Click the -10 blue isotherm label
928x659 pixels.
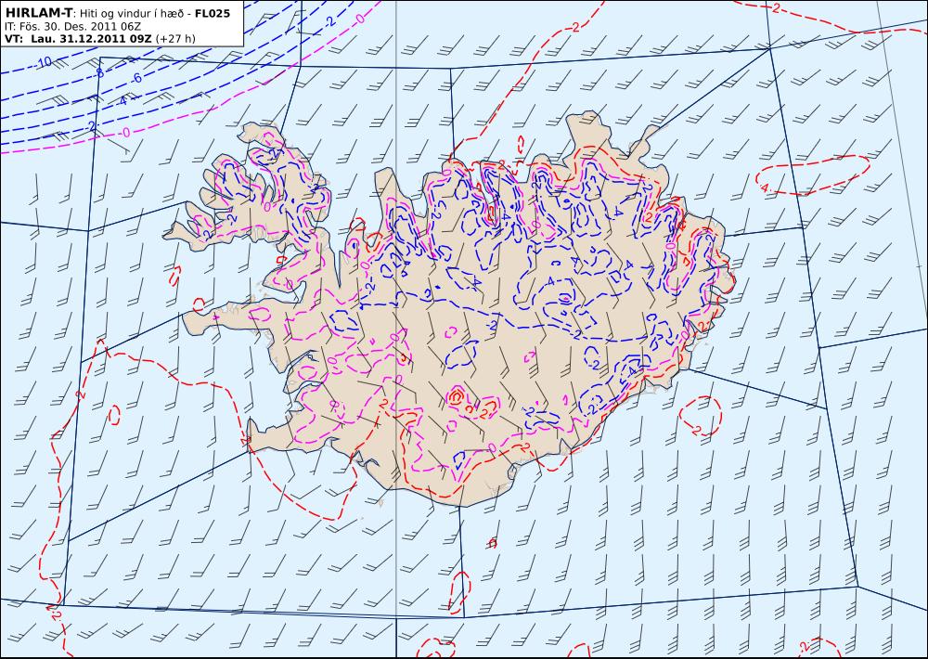(x=44, y=62)
